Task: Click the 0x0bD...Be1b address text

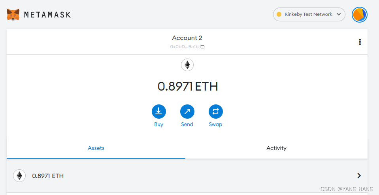Action: (185, 47)
